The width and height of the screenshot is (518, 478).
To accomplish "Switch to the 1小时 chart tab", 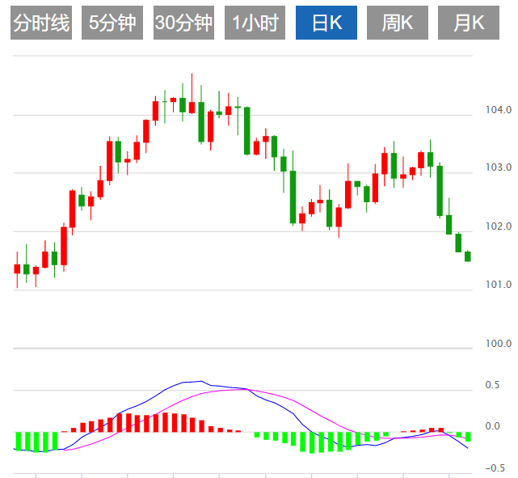I will tap(255, 23).
